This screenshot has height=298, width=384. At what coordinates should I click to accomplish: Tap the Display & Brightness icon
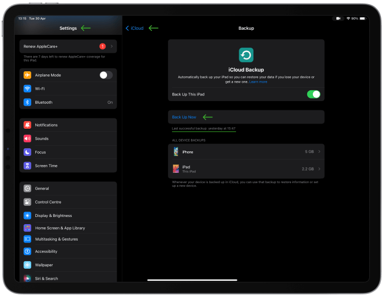tap(27, 215)
